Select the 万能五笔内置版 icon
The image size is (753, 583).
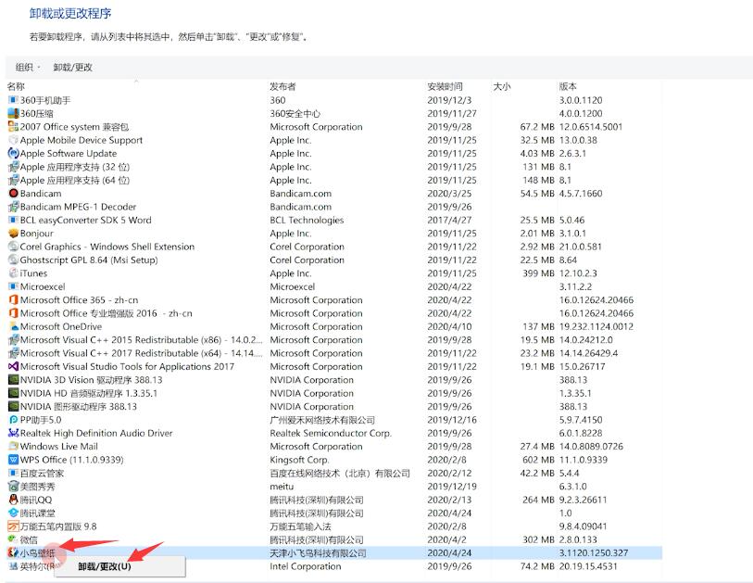(14, 526)
